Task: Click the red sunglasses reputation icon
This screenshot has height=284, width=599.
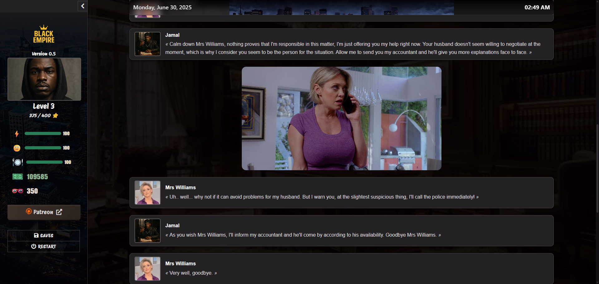Action: coord(17,191)
